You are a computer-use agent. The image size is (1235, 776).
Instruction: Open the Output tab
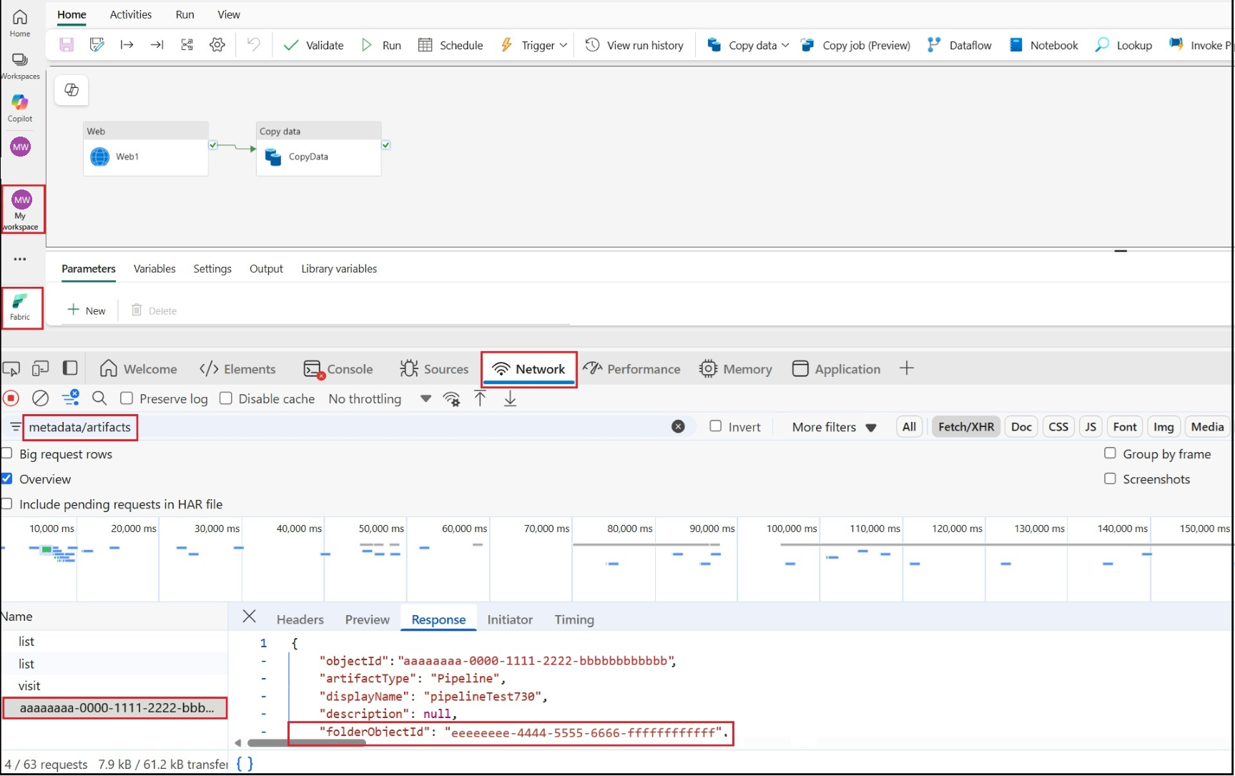coord(266,269)
